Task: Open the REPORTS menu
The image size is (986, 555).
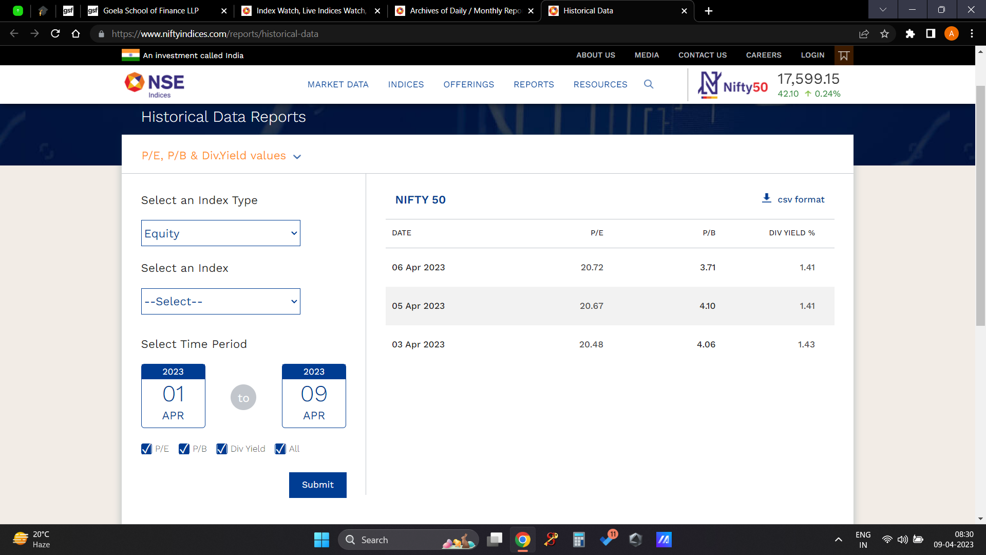Action: click(534, 84)
